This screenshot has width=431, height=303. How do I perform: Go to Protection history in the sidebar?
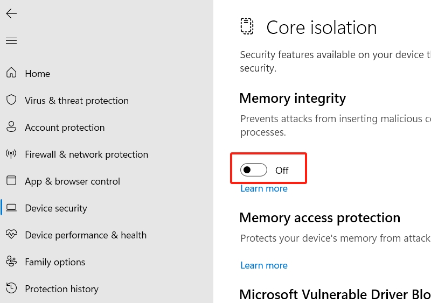61,289
